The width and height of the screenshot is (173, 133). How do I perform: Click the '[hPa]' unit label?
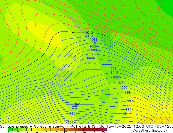click(x=72, y=126)
